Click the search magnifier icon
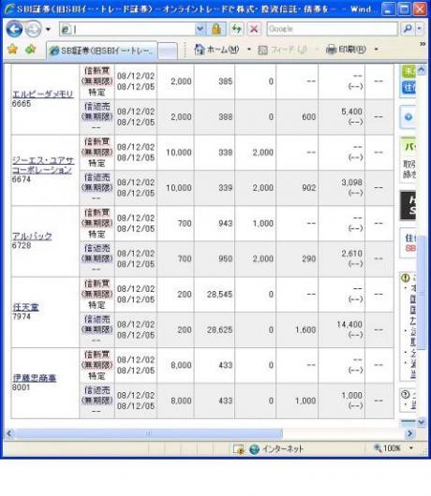Viewport: 431px width, 496px height. (408, 29)
